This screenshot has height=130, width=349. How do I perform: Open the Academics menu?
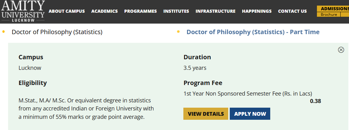(104, 11)
